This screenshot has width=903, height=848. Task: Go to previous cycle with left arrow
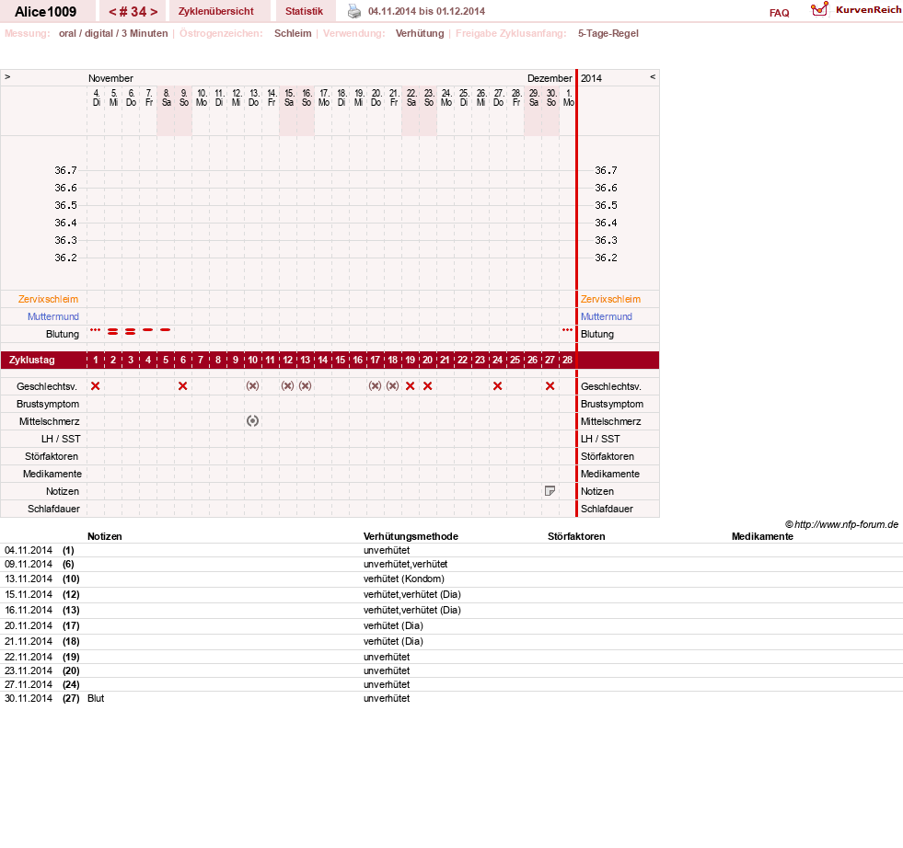point(113,12)
